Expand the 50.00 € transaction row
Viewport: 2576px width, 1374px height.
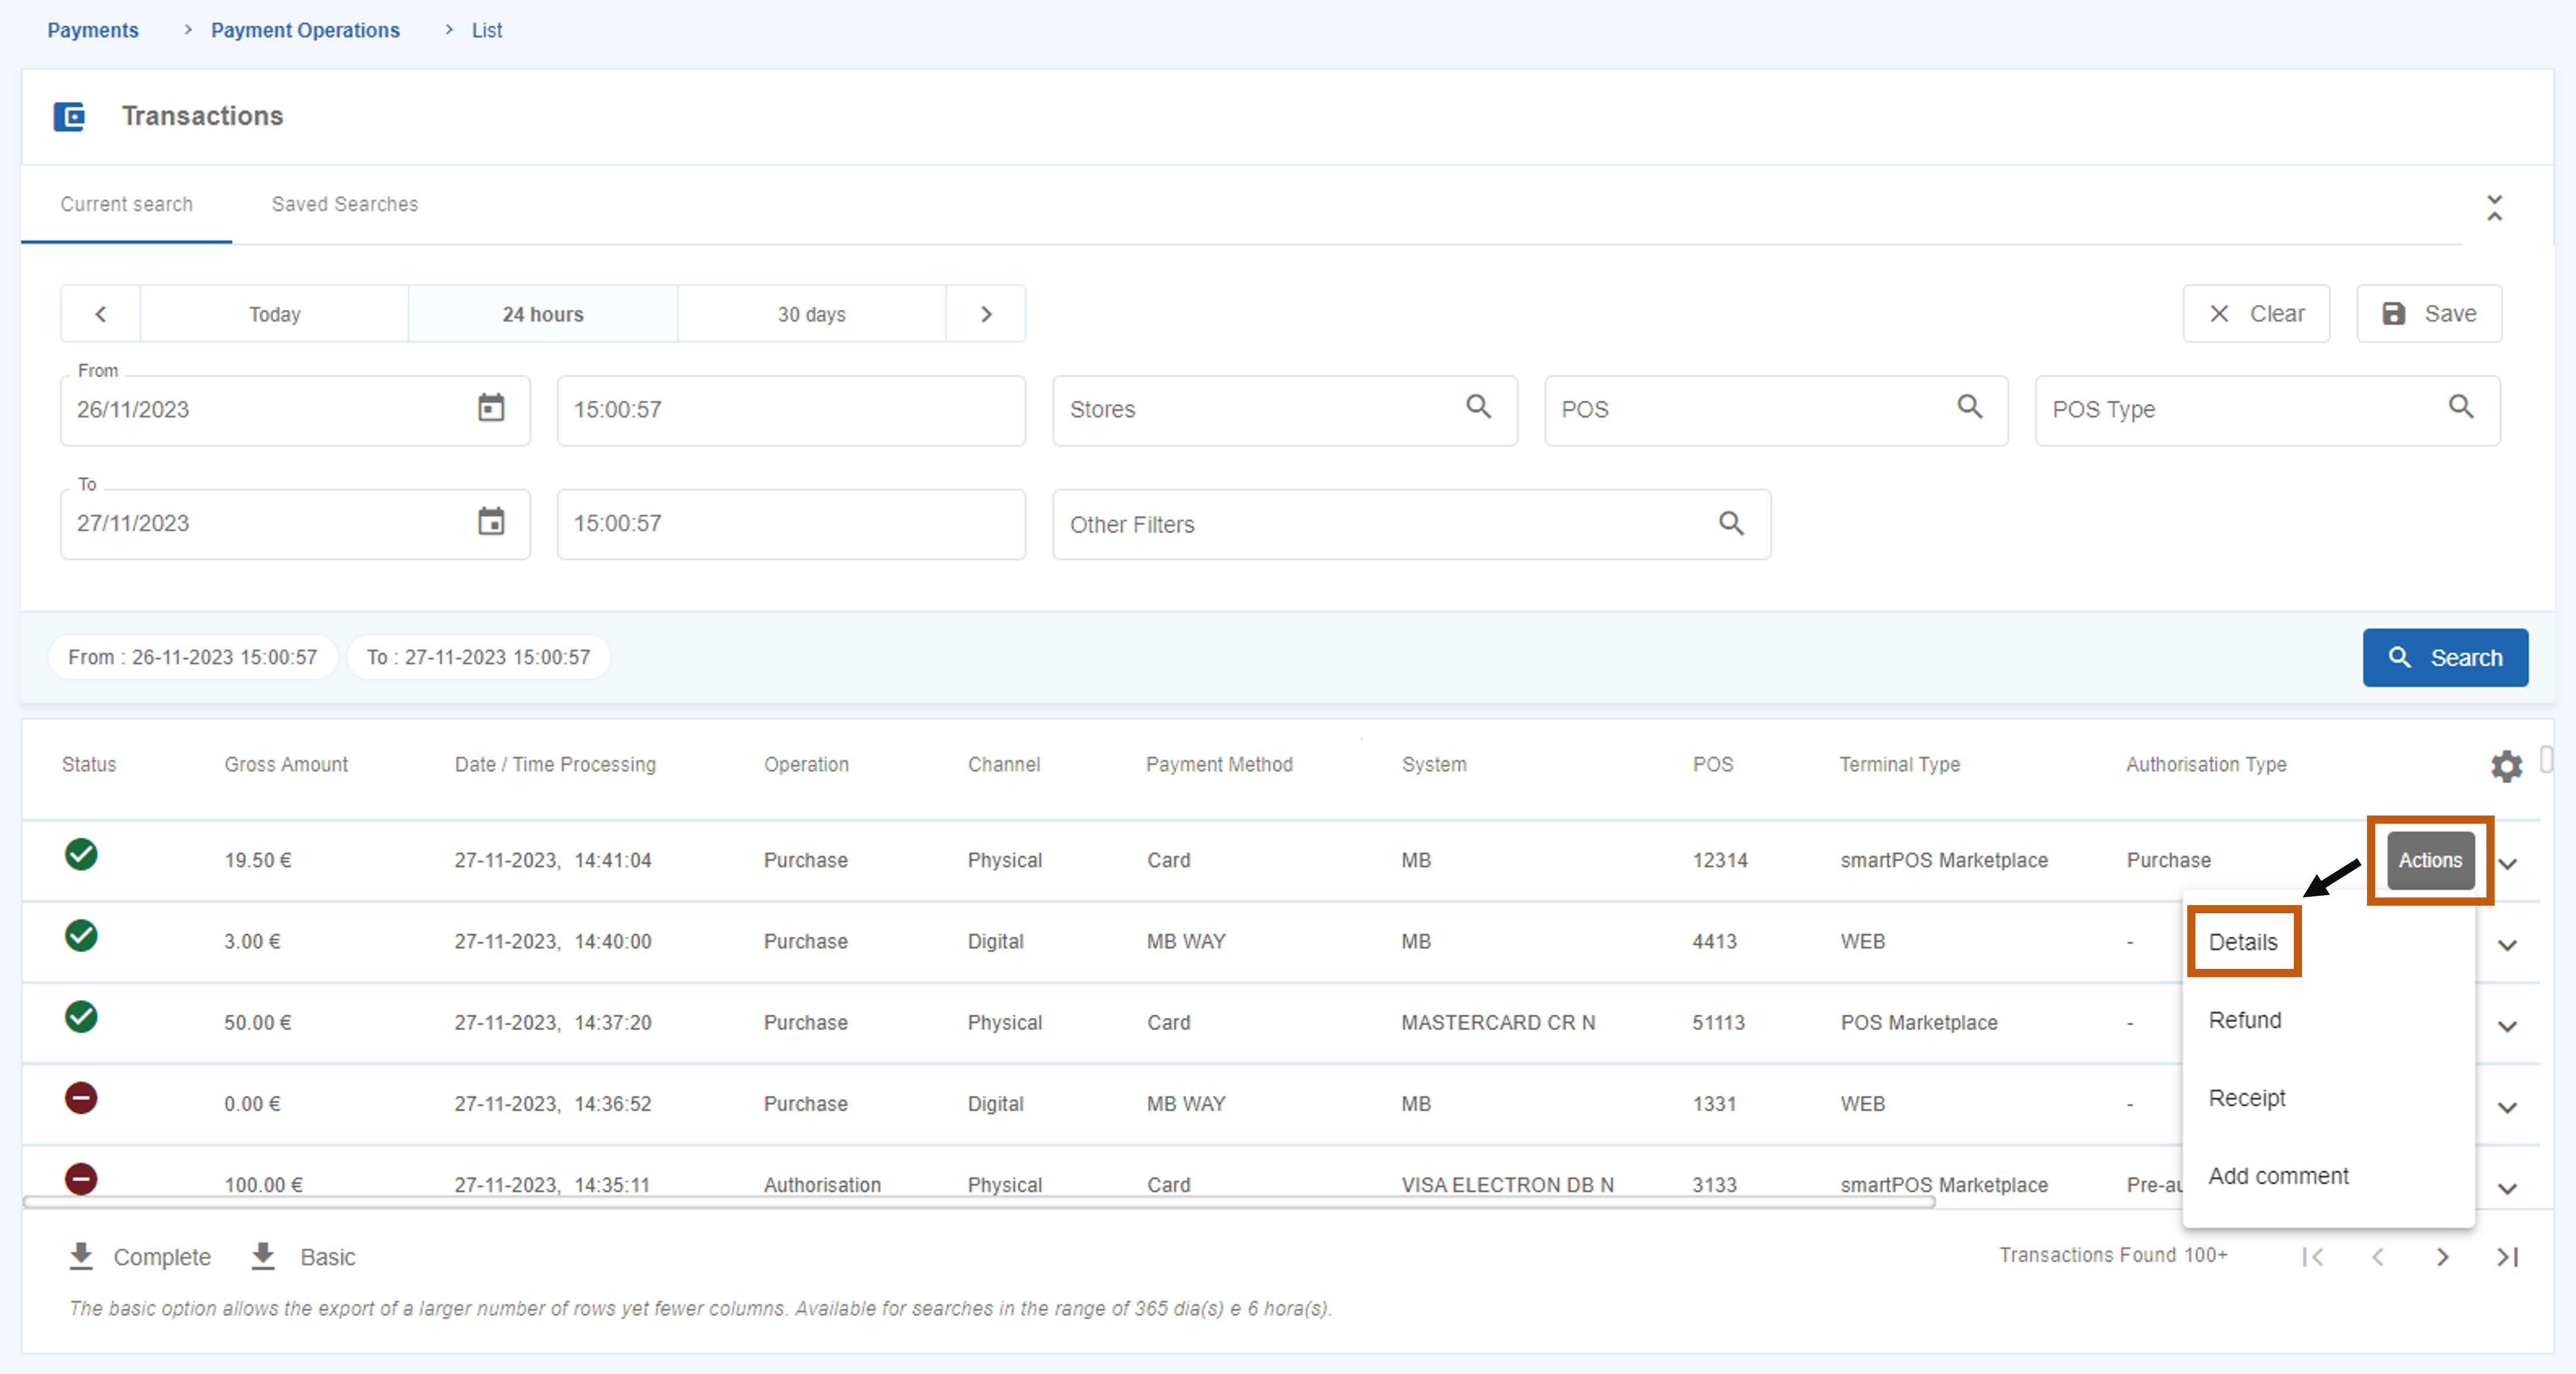point(2507,1026)
